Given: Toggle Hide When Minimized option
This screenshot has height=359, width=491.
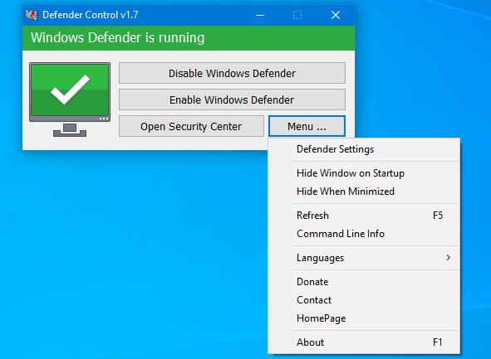Looking at the screenshot, I should coord(364,192).
